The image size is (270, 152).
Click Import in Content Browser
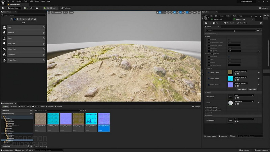[13, 106]
